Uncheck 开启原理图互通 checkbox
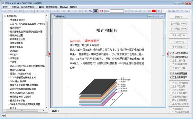The width and height of the screenshot is (193, 119). pyautogui.click(x=171, y=73)
